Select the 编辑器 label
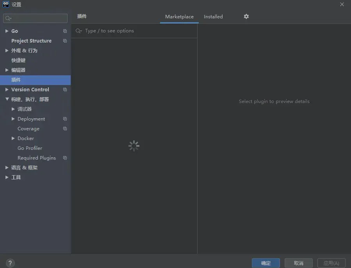The image size is (351, 268). pyautogui.click(x=18, y=70)
